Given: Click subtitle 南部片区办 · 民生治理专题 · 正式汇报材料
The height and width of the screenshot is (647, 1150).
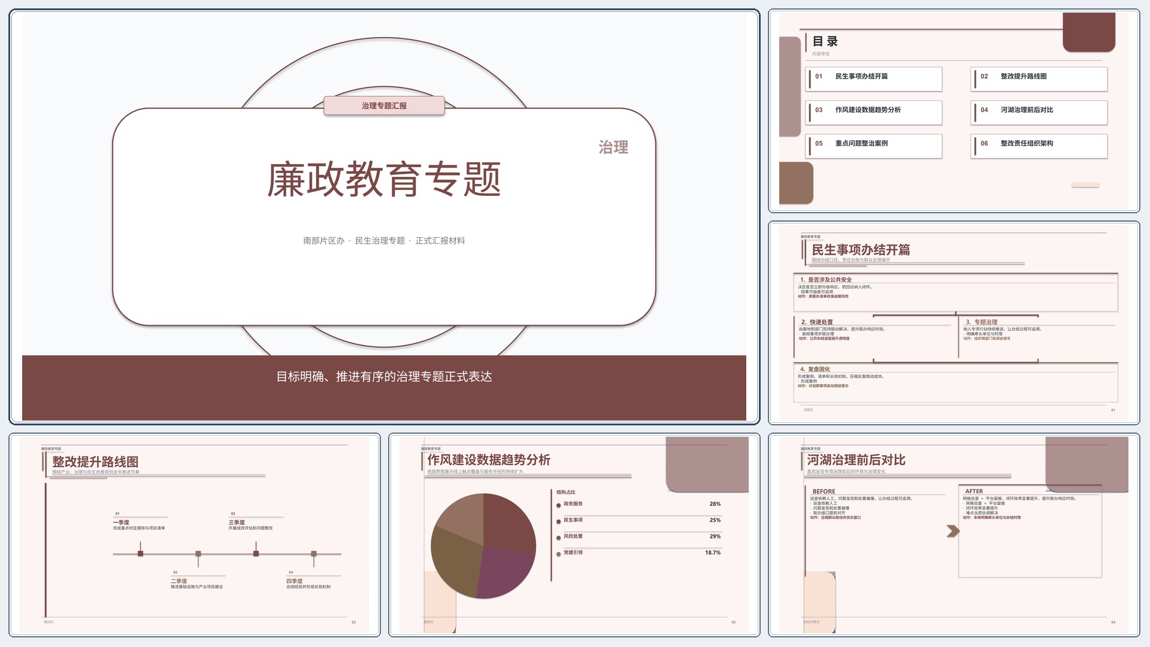Looking at the screenshot, I should coord(384,240).
